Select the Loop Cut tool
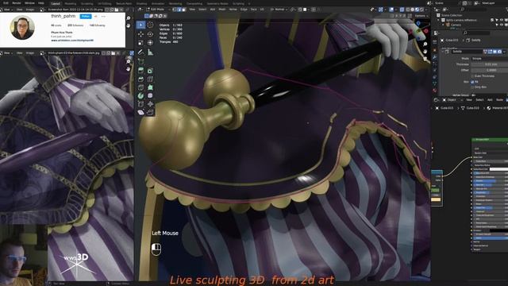This screenshot has height=286, width=508. click(x=150, y=79)
